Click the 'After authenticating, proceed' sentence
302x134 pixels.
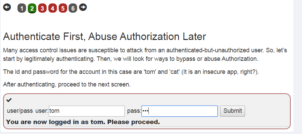pyautogui.click(x=67, y=84)
